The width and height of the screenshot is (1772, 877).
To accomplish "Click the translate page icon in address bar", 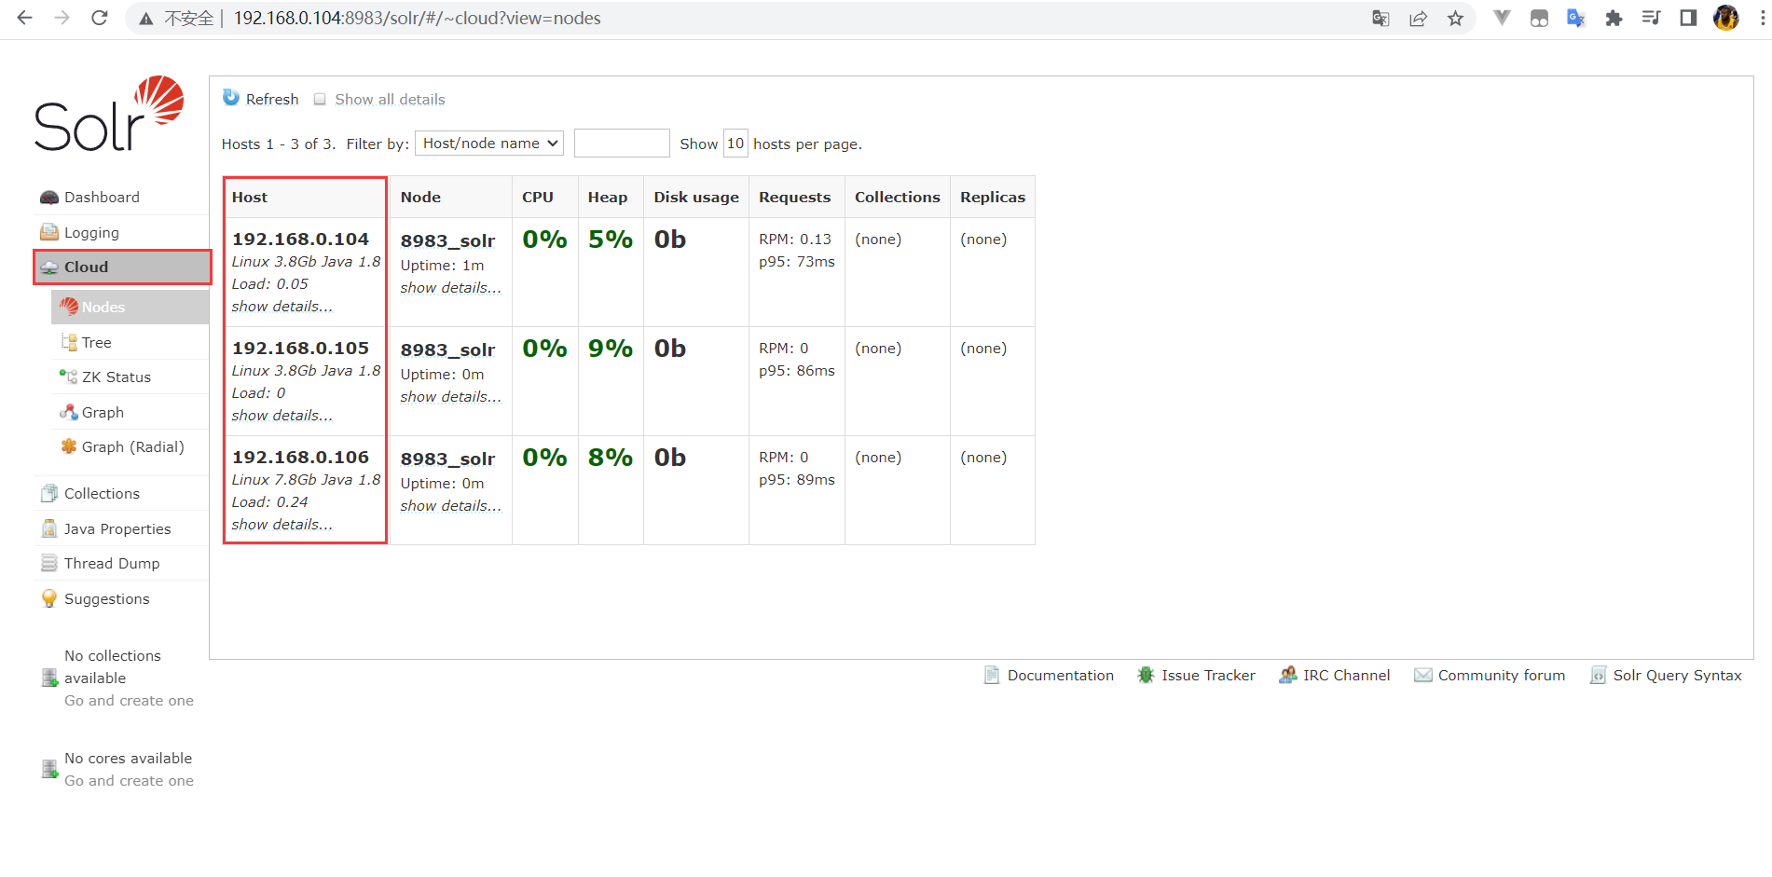I will click(1381, 18).
